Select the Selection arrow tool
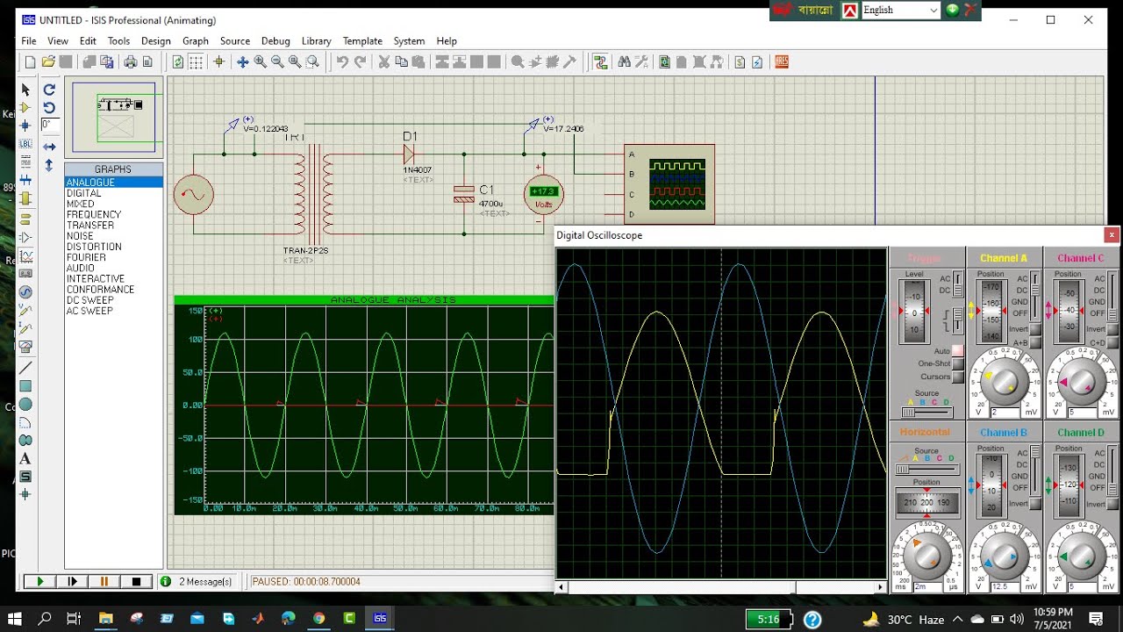Viewport: 1123px width, 632px height. [25, 90]
